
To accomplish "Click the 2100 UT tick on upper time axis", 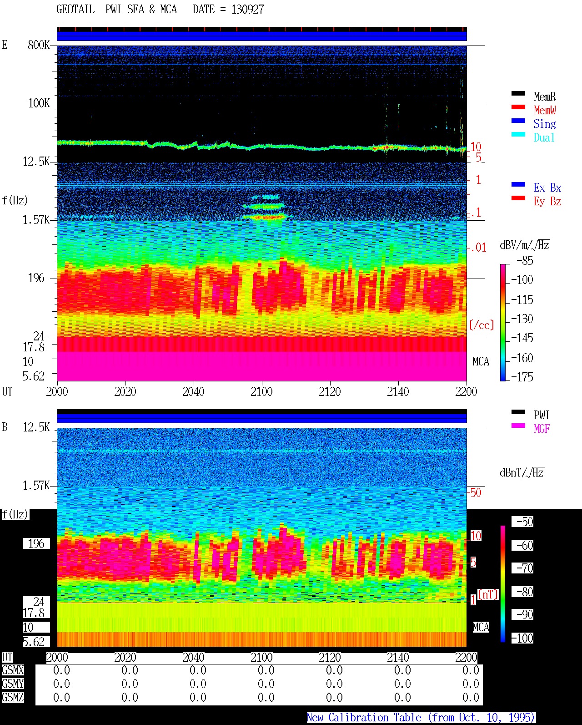I will coord(261,391).
